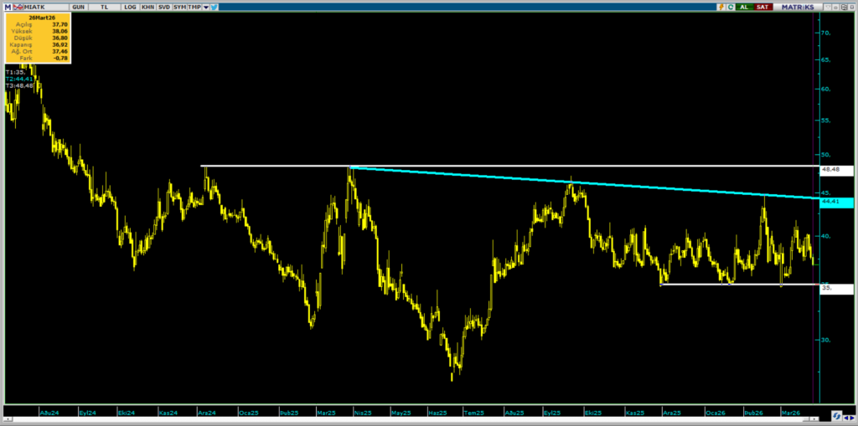The image size is (858, 426).
Task: Click the Eki24 date label on time axis
Action: [x=127, y=413]
